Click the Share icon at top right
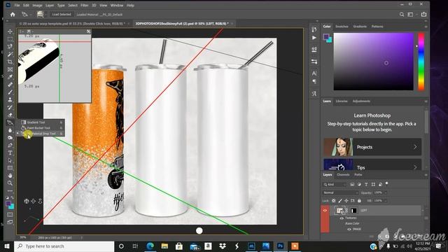 click(x=423, y=14)
